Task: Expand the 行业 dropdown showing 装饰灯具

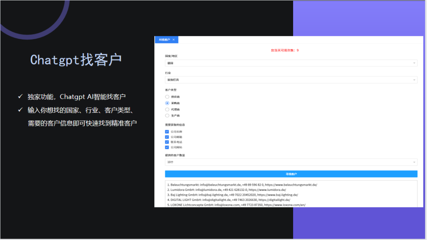Action: click(291, 80)
